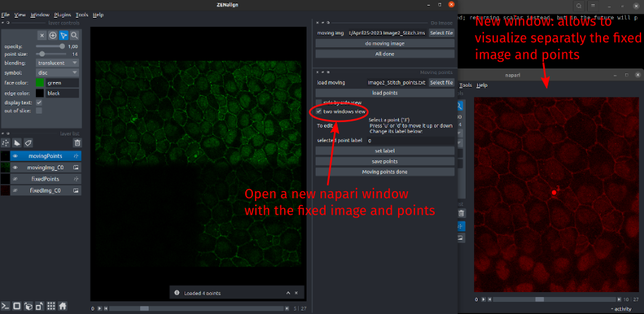Screen dimensions: 644x314
Task: Expand the activity indicator in napari window
Action: pos(621,308)
